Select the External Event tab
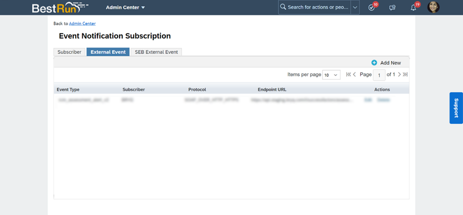Viewport: 463px width, 215px height. pos(108,52)
